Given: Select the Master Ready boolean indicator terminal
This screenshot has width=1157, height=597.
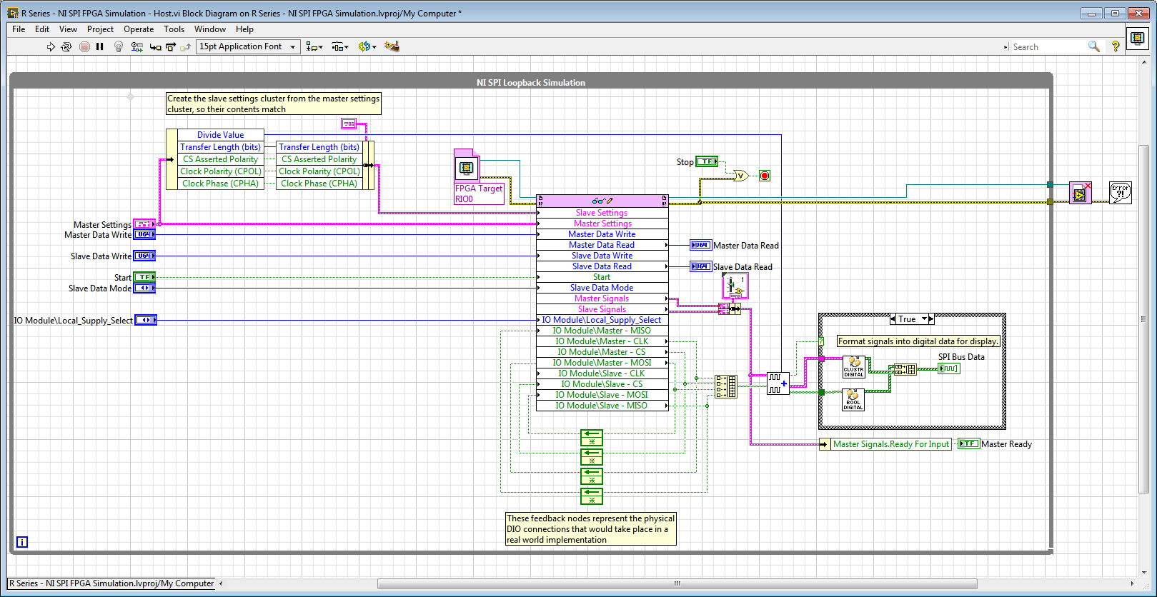Looking at the screenshot, I should point(968,443).
